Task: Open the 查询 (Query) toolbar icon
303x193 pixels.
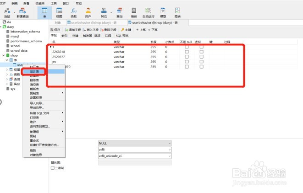Action: point(120,13)
